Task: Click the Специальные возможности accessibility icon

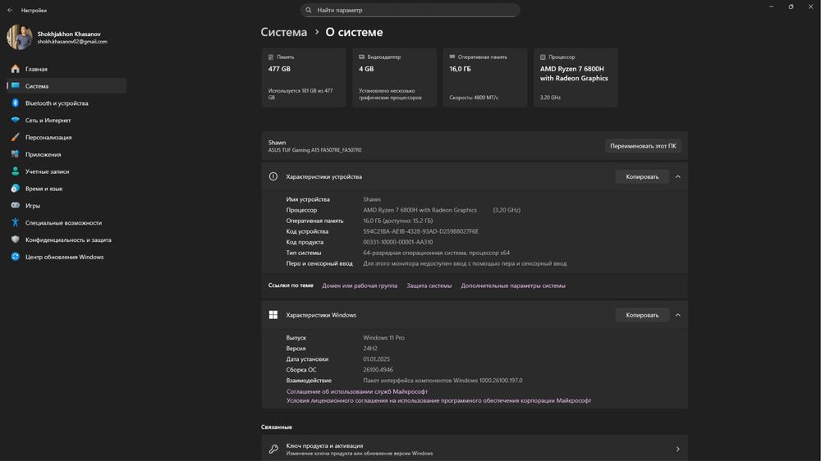Action: [x=15, y=222]
